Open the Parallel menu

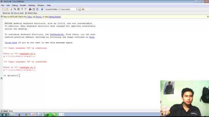coord(23,5)
